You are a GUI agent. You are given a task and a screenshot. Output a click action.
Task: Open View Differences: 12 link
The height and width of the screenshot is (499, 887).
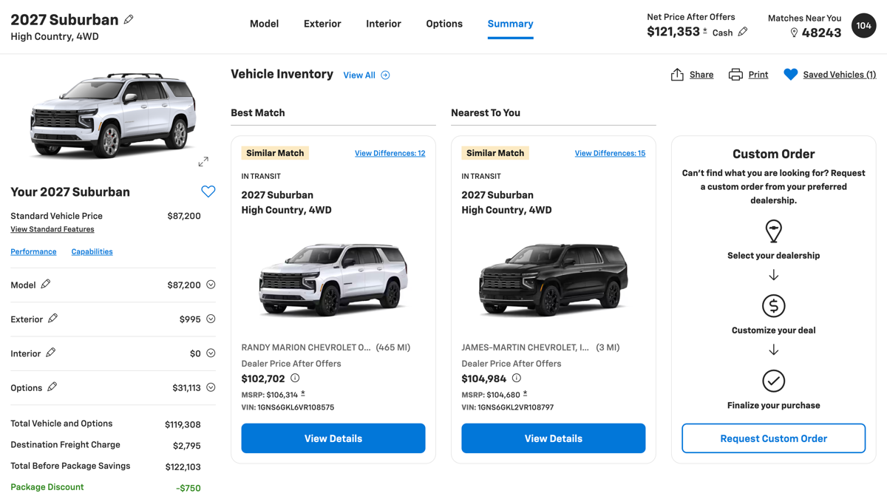tap(390, 153)
